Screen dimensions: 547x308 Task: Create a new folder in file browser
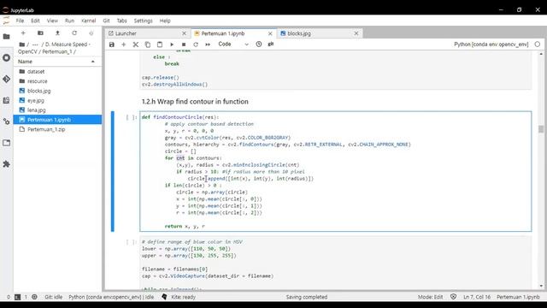[x=40, y=33]
